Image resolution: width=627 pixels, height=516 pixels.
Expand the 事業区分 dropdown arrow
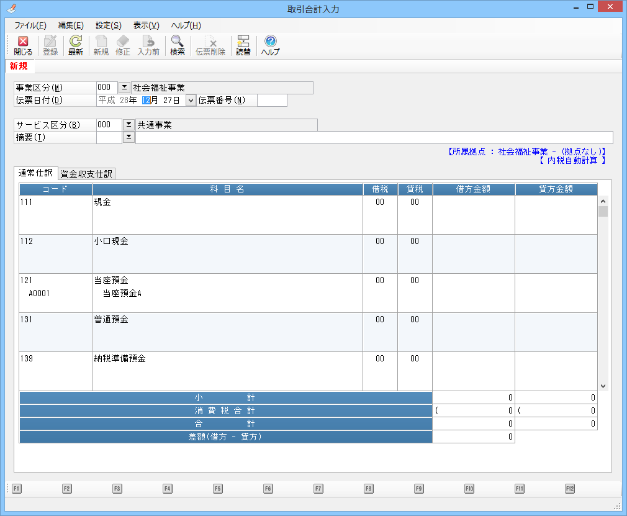(124, 88)
